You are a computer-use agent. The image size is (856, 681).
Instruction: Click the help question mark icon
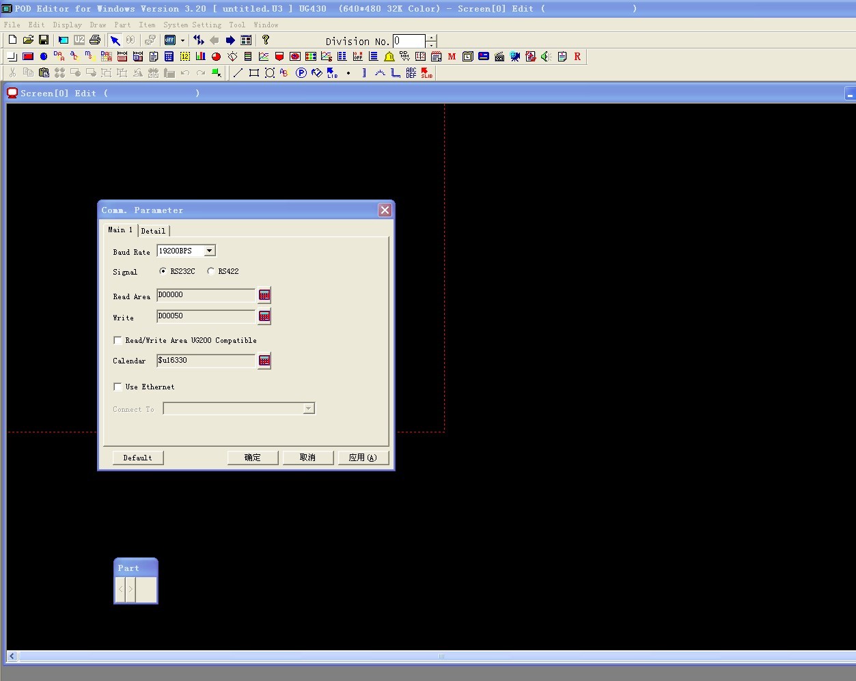[266, 40]
